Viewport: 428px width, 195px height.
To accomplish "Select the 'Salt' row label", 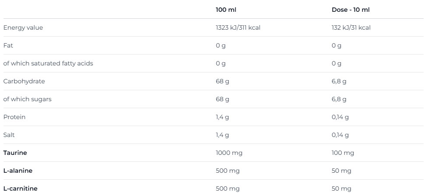I will coord(9,135).
